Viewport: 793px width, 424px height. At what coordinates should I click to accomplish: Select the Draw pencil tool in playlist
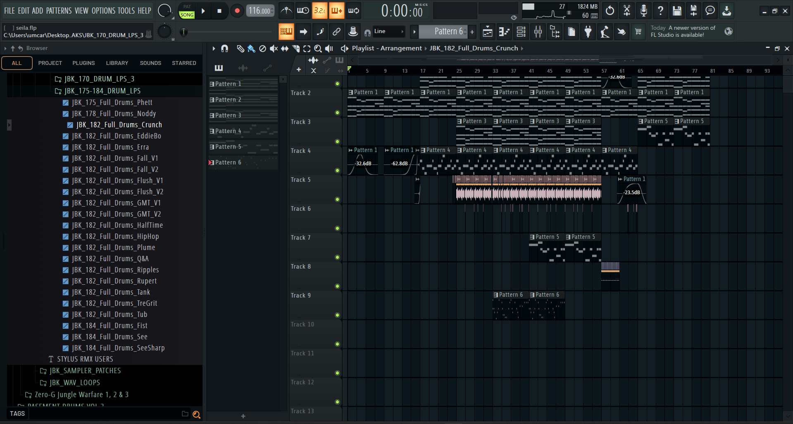pyautogui.click(x=240, y=48)
